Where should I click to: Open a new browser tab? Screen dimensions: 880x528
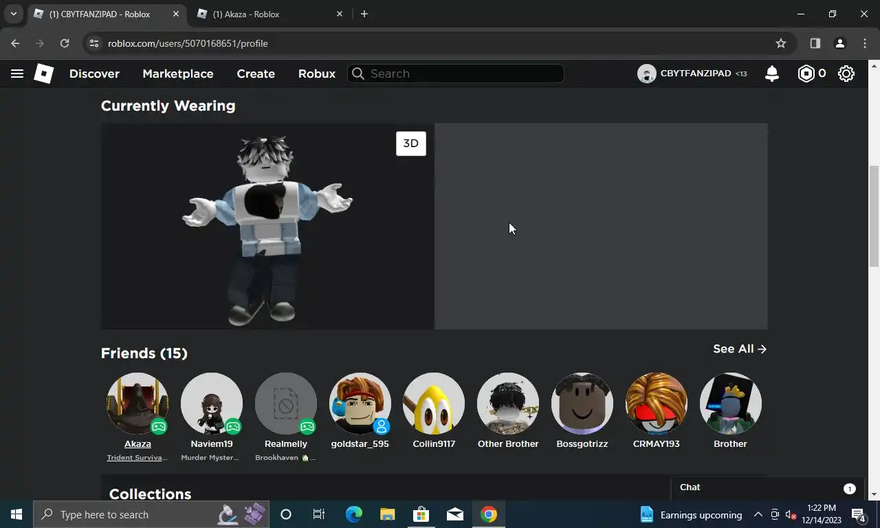click(x=364, y=14)
